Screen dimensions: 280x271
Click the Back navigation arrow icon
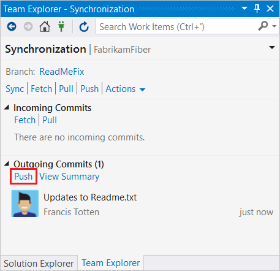(12, 26)
